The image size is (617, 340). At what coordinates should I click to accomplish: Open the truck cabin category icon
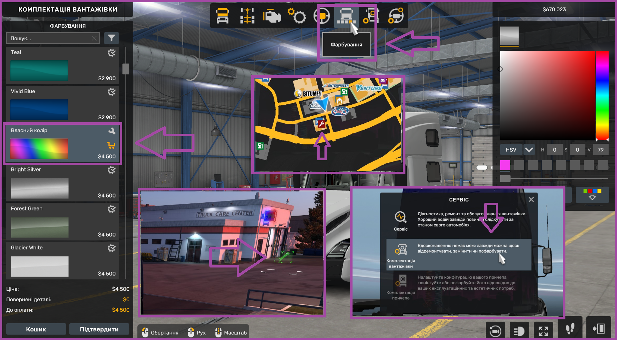pos(223,16)
